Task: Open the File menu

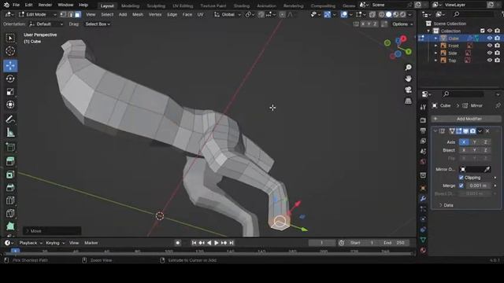Action: [16, 5]
